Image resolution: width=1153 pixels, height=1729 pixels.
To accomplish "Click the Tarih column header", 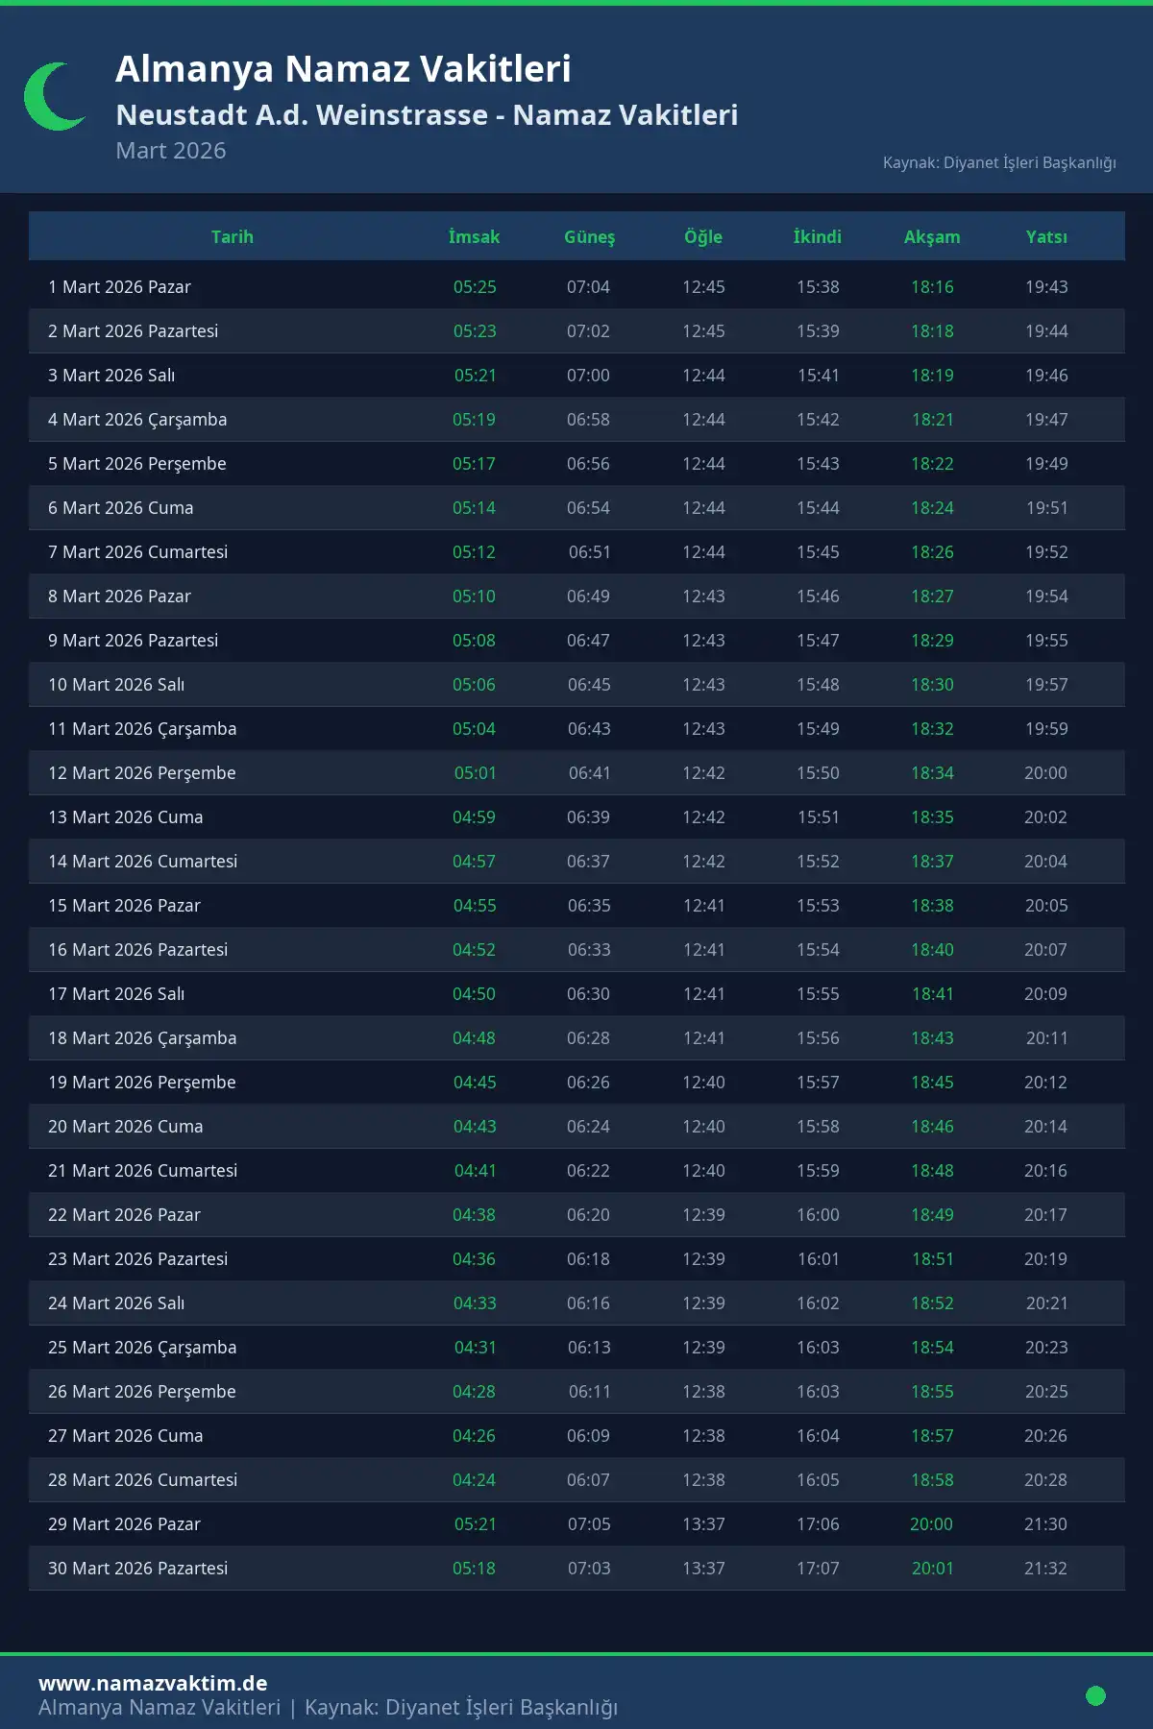I will coord(233,237).
